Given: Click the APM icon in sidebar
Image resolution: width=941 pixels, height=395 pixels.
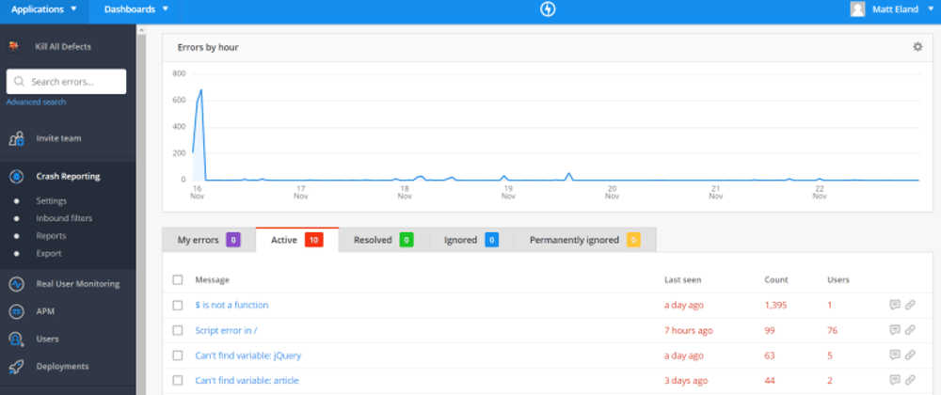Looking at the screenshot, I should (x=16, y=311).
